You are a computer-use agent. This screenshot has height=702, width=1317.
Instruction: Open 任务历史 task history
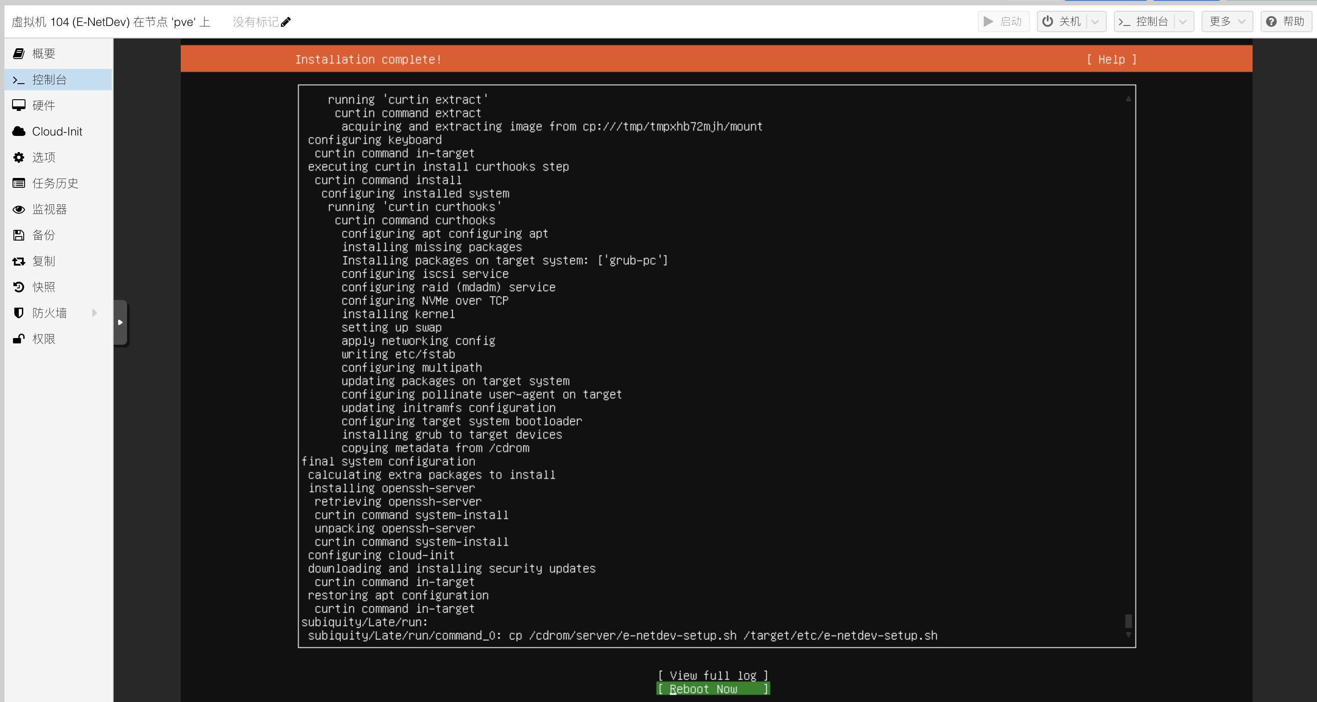[x=58, y=183]
